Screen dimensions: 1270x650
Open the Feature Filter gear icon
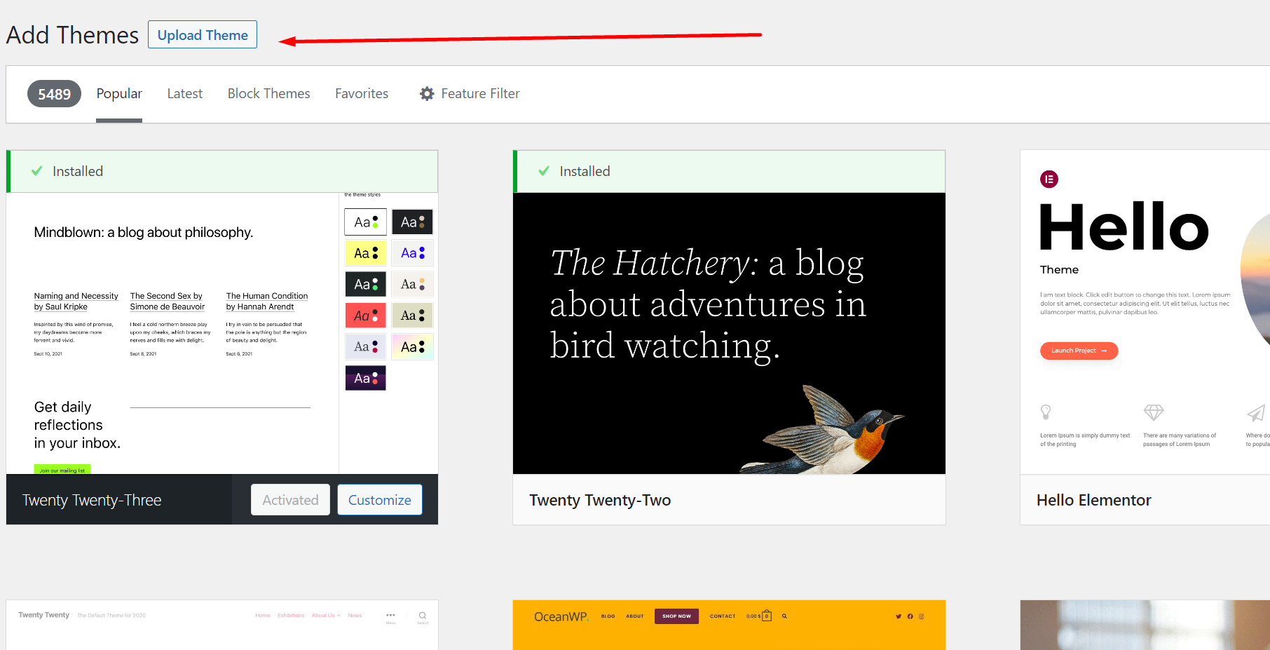pos(427,93)
